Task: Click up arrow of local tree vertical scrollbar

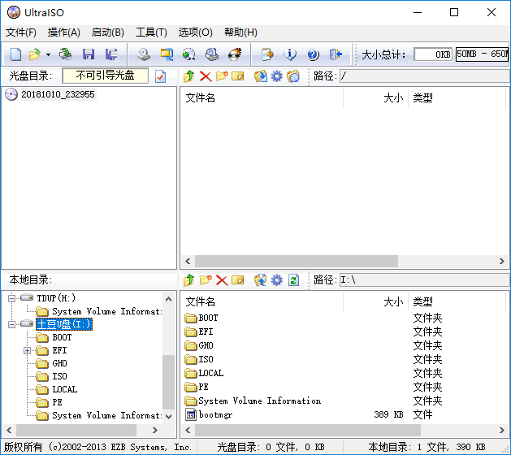Action: tap(168, 299)
